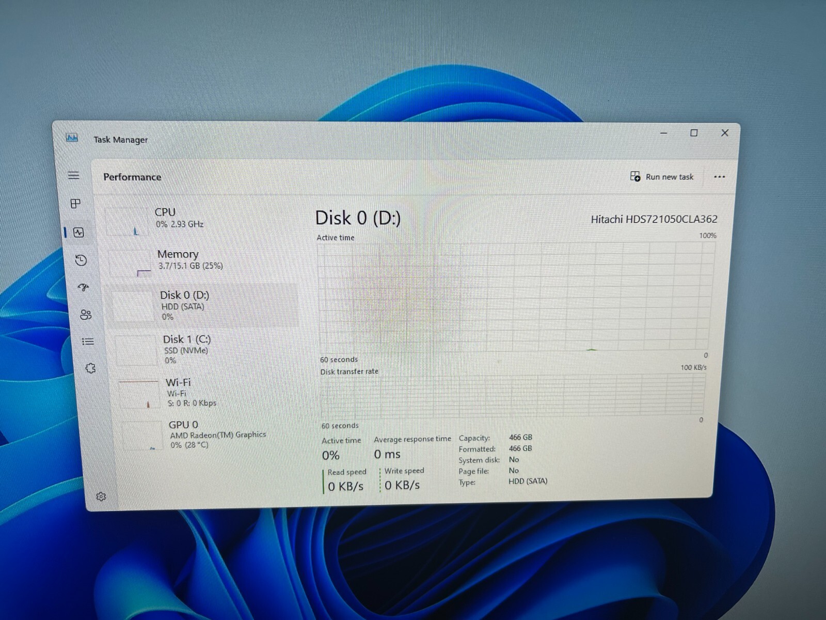Open the hamburger navigation menu
Image resolution: width=826 pixels, height=620 pixels.
click(x=74, y=176)
